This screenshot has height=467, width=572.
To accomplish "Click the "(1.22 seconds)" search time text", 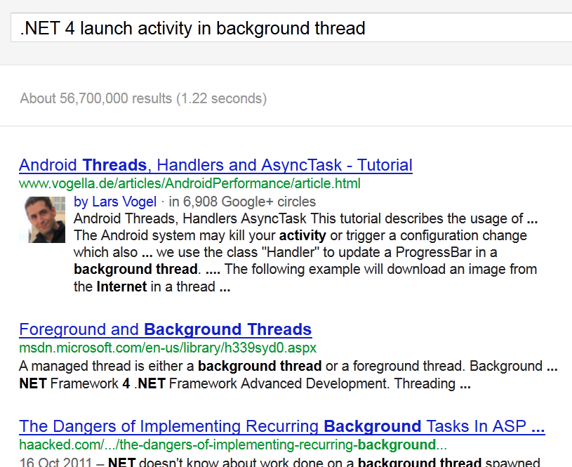I will 221,98.
